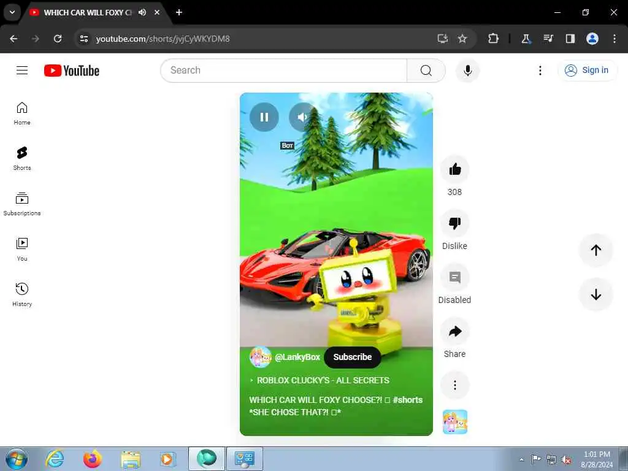Like this Short with thumbs up

tap(454, 169)
